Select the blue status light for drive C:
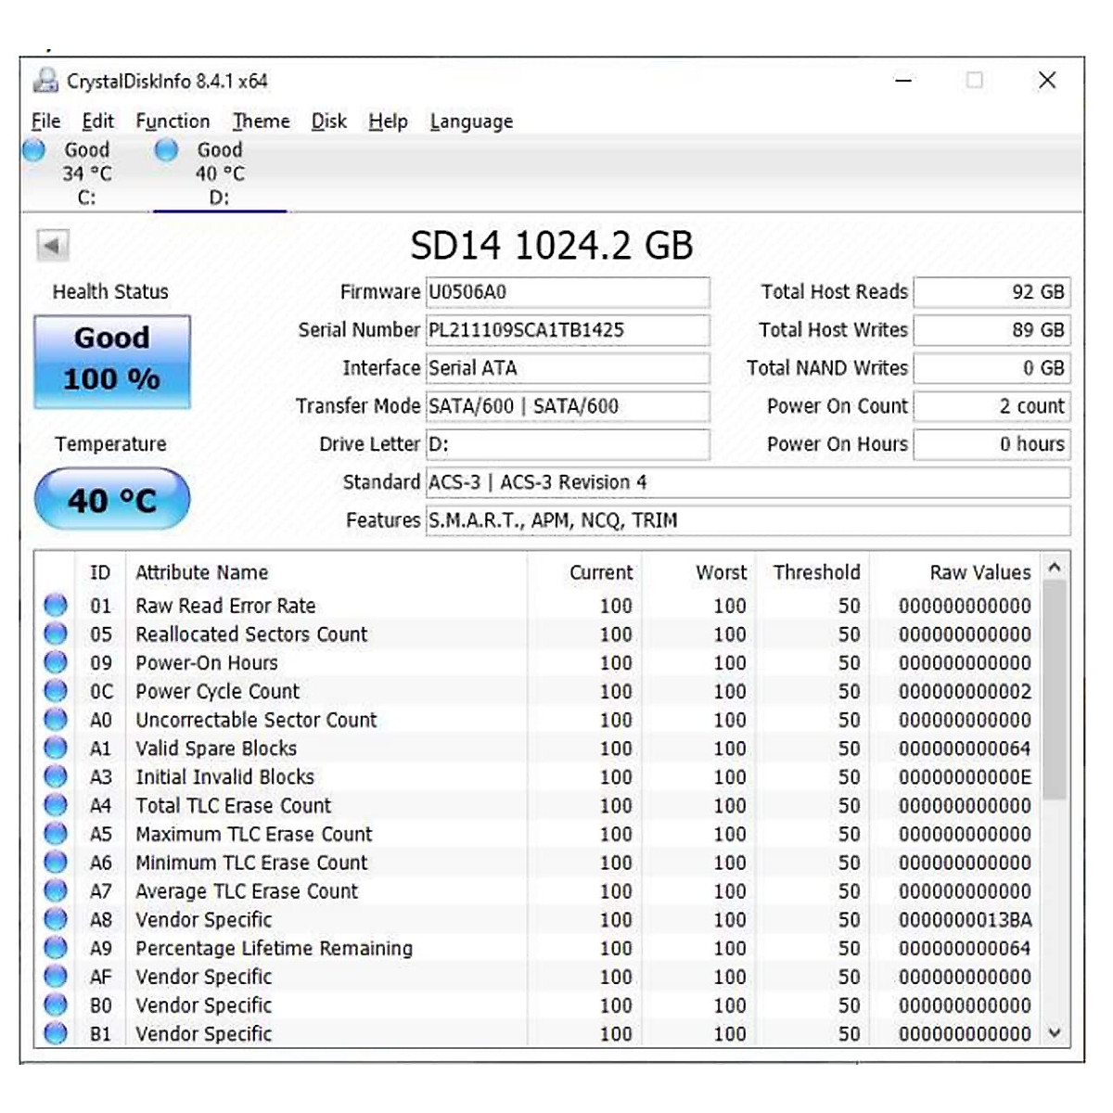Image resolution: width=1113 pixels, height=1113 pixels. coord(34,148)
